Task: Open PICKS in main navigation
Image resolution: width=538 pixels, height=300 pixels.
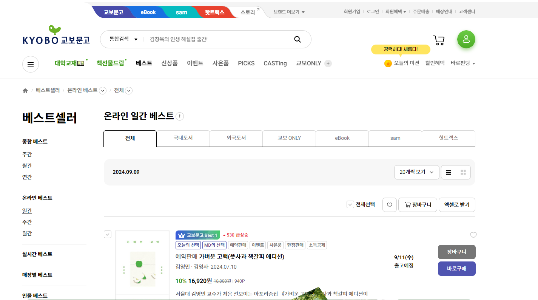Action: tap(246, 63)
